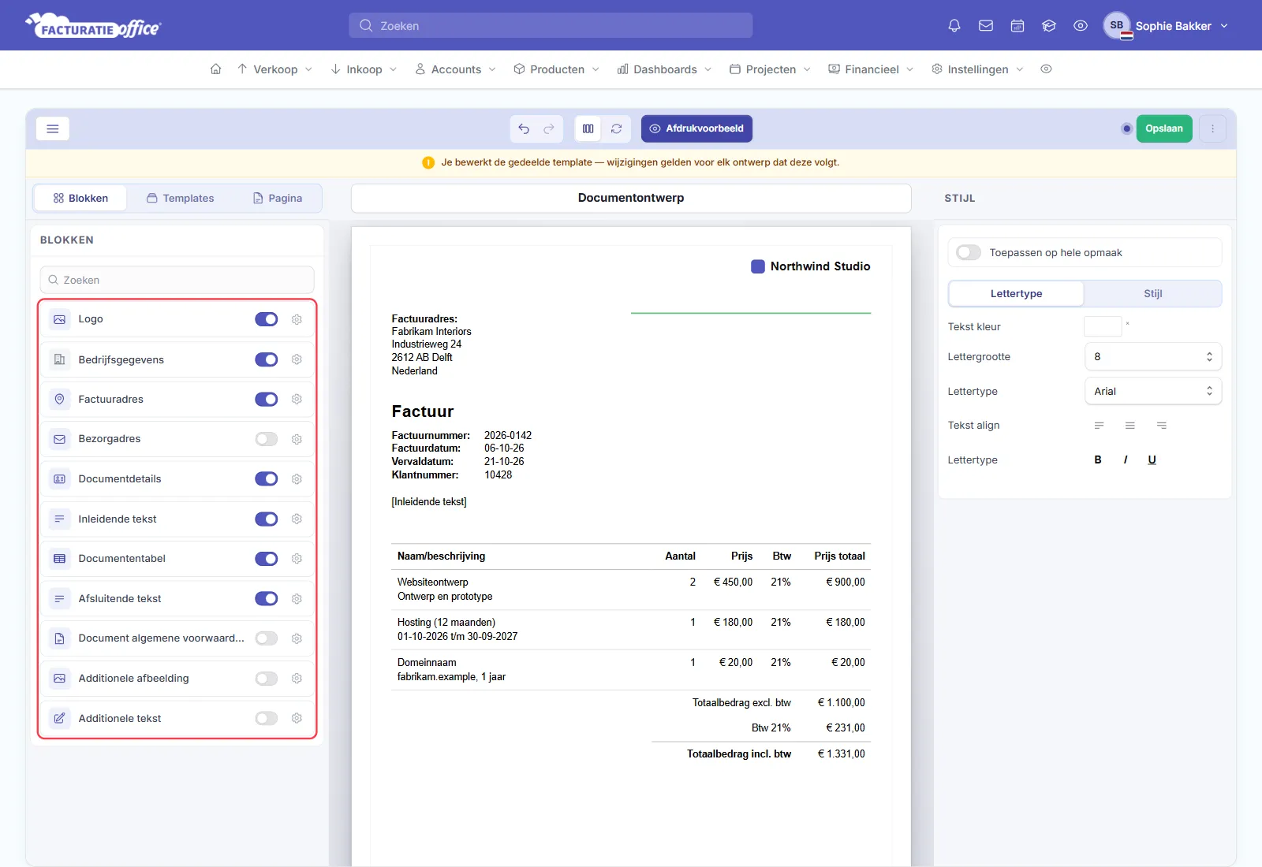1262x867 pixels.
Task: Open the mail envelope icon
Action: [x=986, y=26]
